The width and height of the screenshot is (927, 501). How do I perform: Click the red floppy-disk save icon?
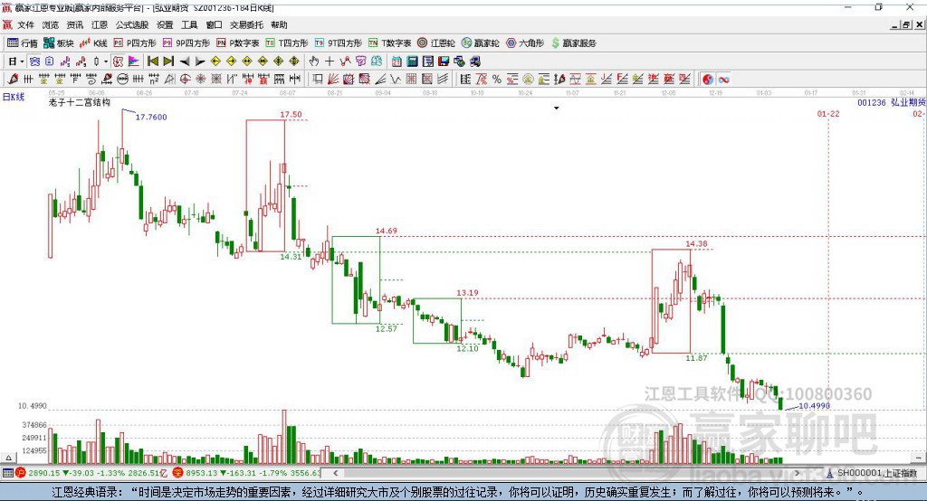click(x=444, y=61)
